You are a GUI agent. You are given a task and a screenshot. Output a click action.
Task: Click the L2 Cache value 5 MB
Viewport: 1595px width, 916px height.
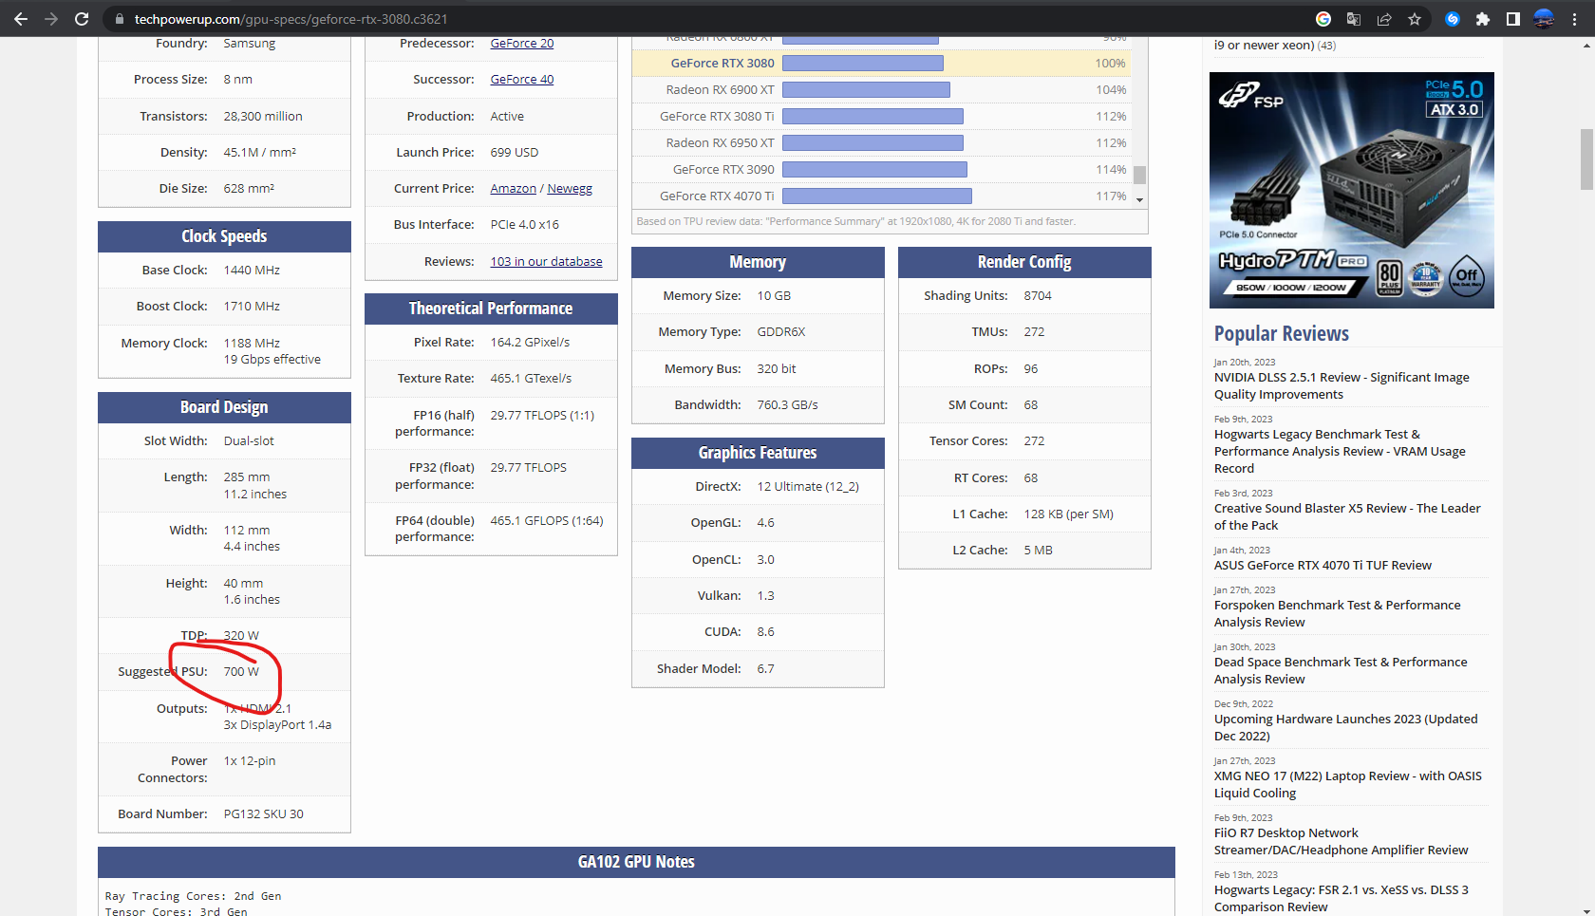pyautogui.click(x=1038, y=551)
